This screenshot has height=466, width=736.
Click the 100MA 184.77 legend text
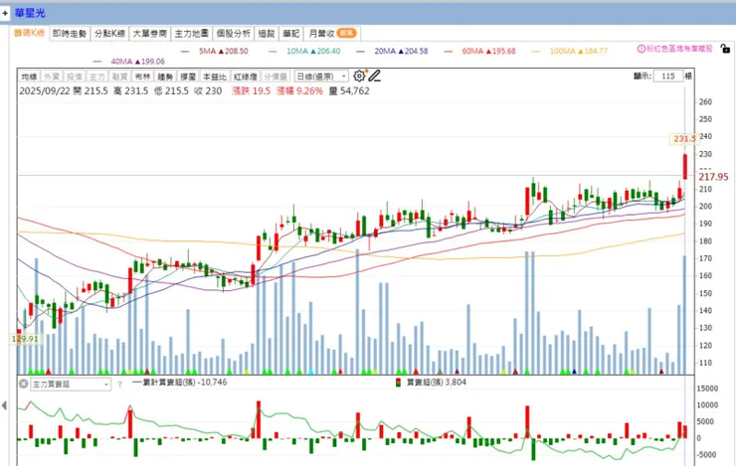pyautogui.click(x=579, y=51)
